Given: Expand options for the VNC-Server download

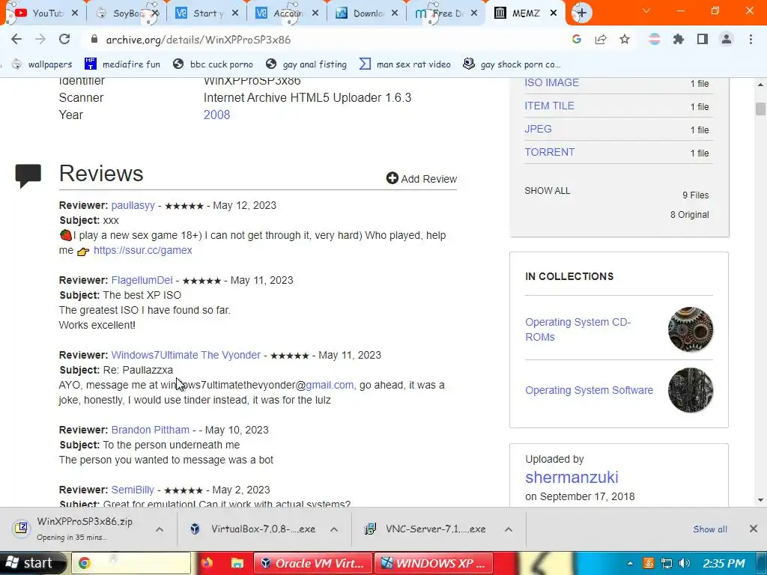Looking at the screenshot, I should click(509, 529).
